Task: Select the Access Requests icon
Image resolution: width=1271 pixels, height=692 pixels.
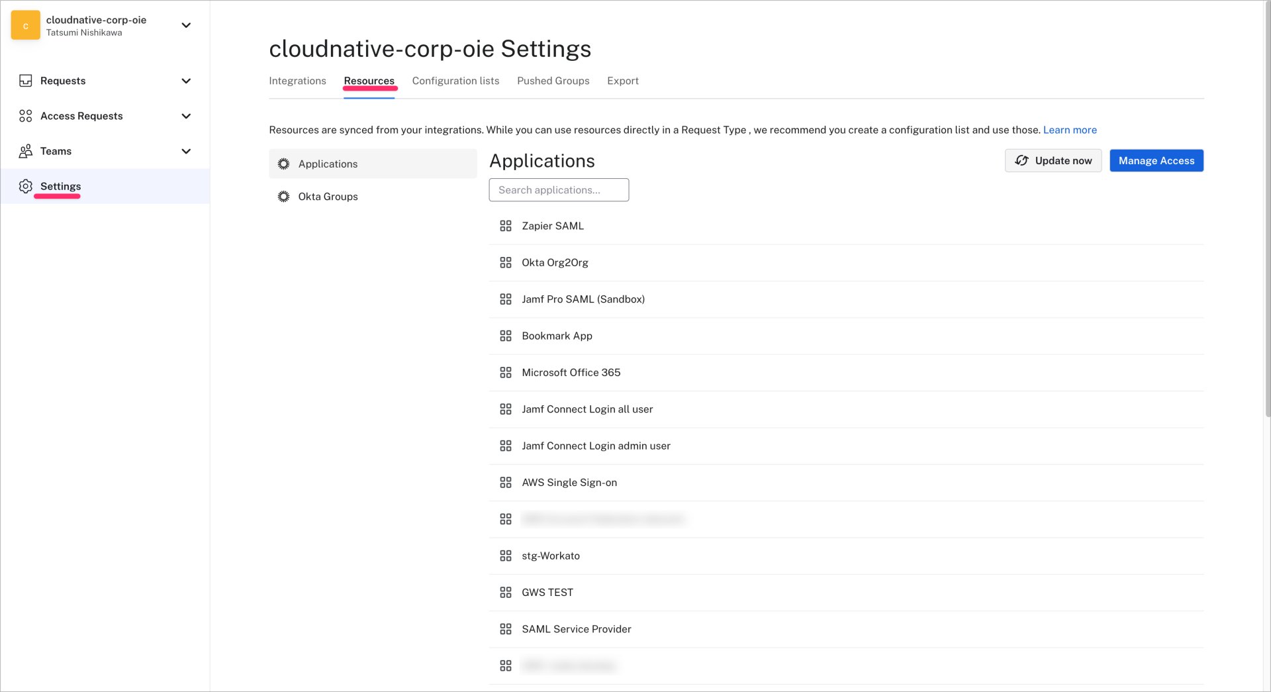Action: tap(26, 115)
